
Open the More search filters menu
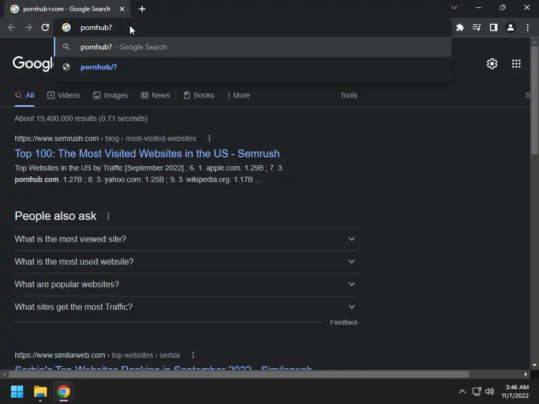(238, 96)
